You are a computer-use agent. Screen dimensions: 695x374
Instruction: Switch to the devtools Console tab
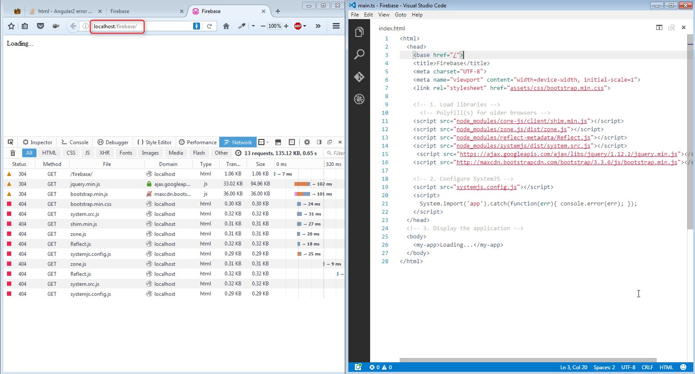point(75,142)
